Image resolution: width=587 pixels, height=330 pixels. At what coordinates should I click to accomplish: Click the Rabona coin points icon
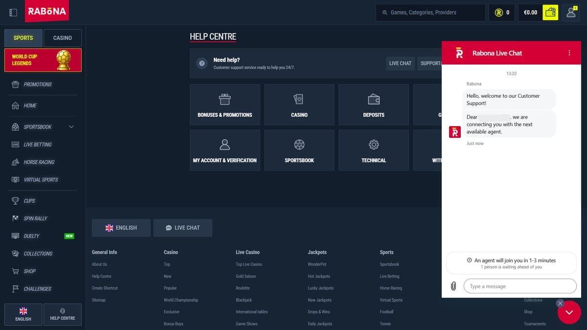point(499,13)
